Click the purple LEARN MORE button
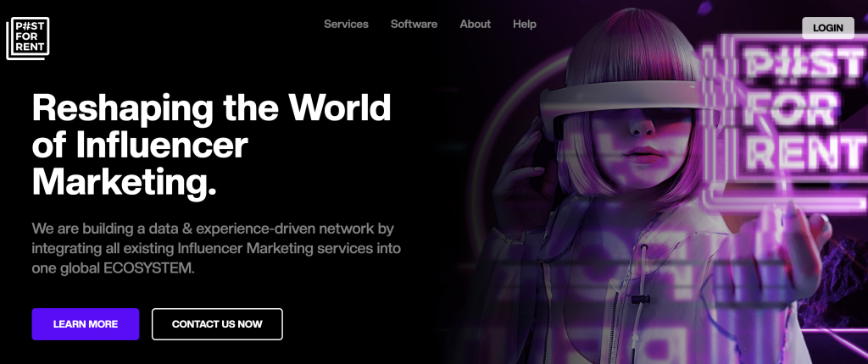868x364 pixels. [x=85, y=324]
